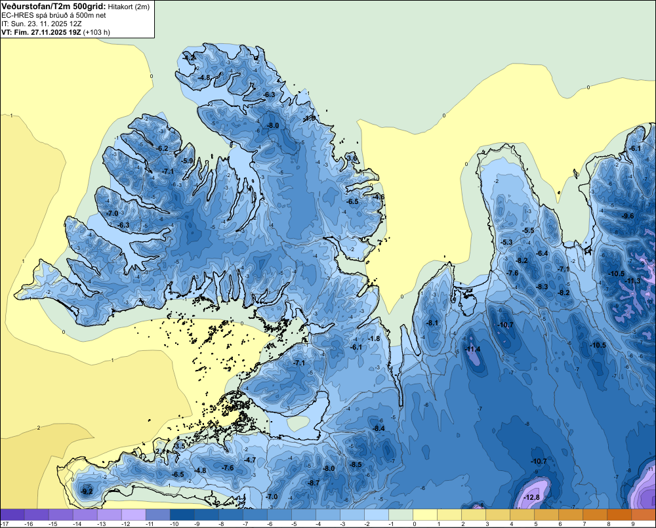Click the -6.2 temperature label

tap(162, 148)
